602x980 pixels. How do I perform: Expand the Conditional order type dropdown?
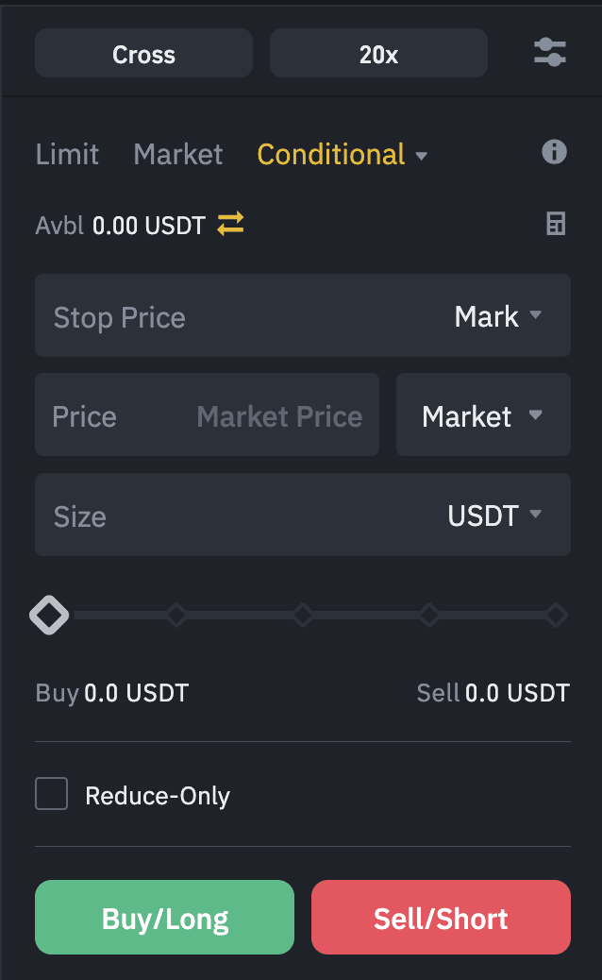(421, 156)
